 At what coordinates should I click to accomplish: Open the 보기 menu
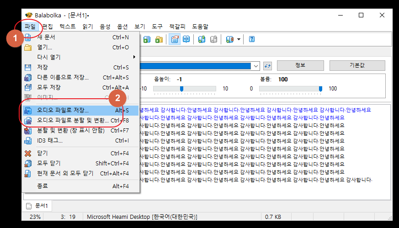click(140, 27)
